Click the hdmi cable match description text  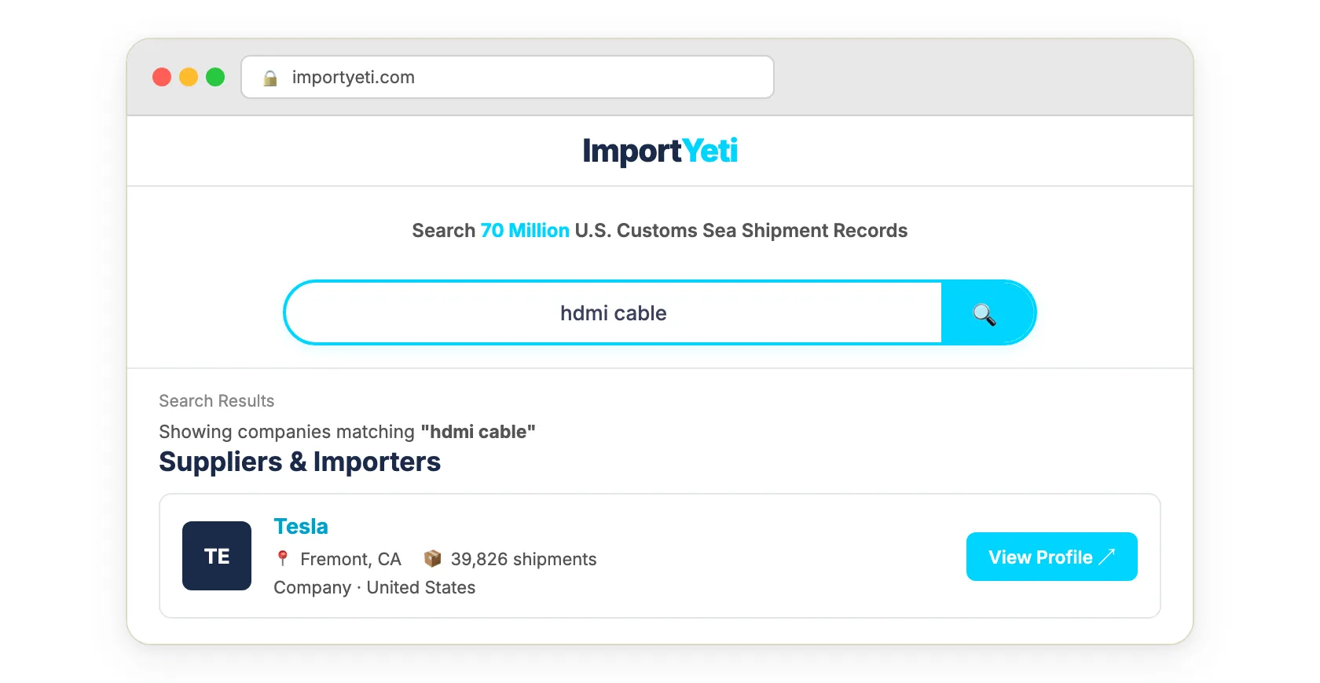347,431
